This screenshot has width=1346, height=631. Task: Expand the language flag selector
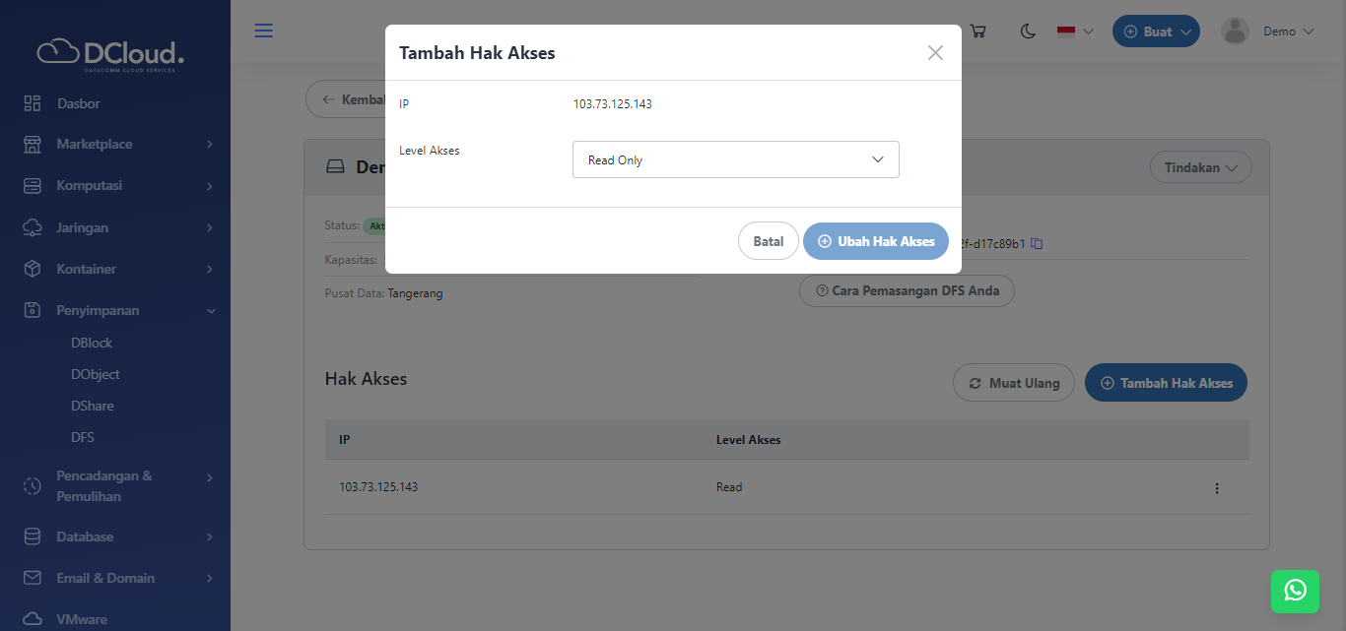point(1075,32)
